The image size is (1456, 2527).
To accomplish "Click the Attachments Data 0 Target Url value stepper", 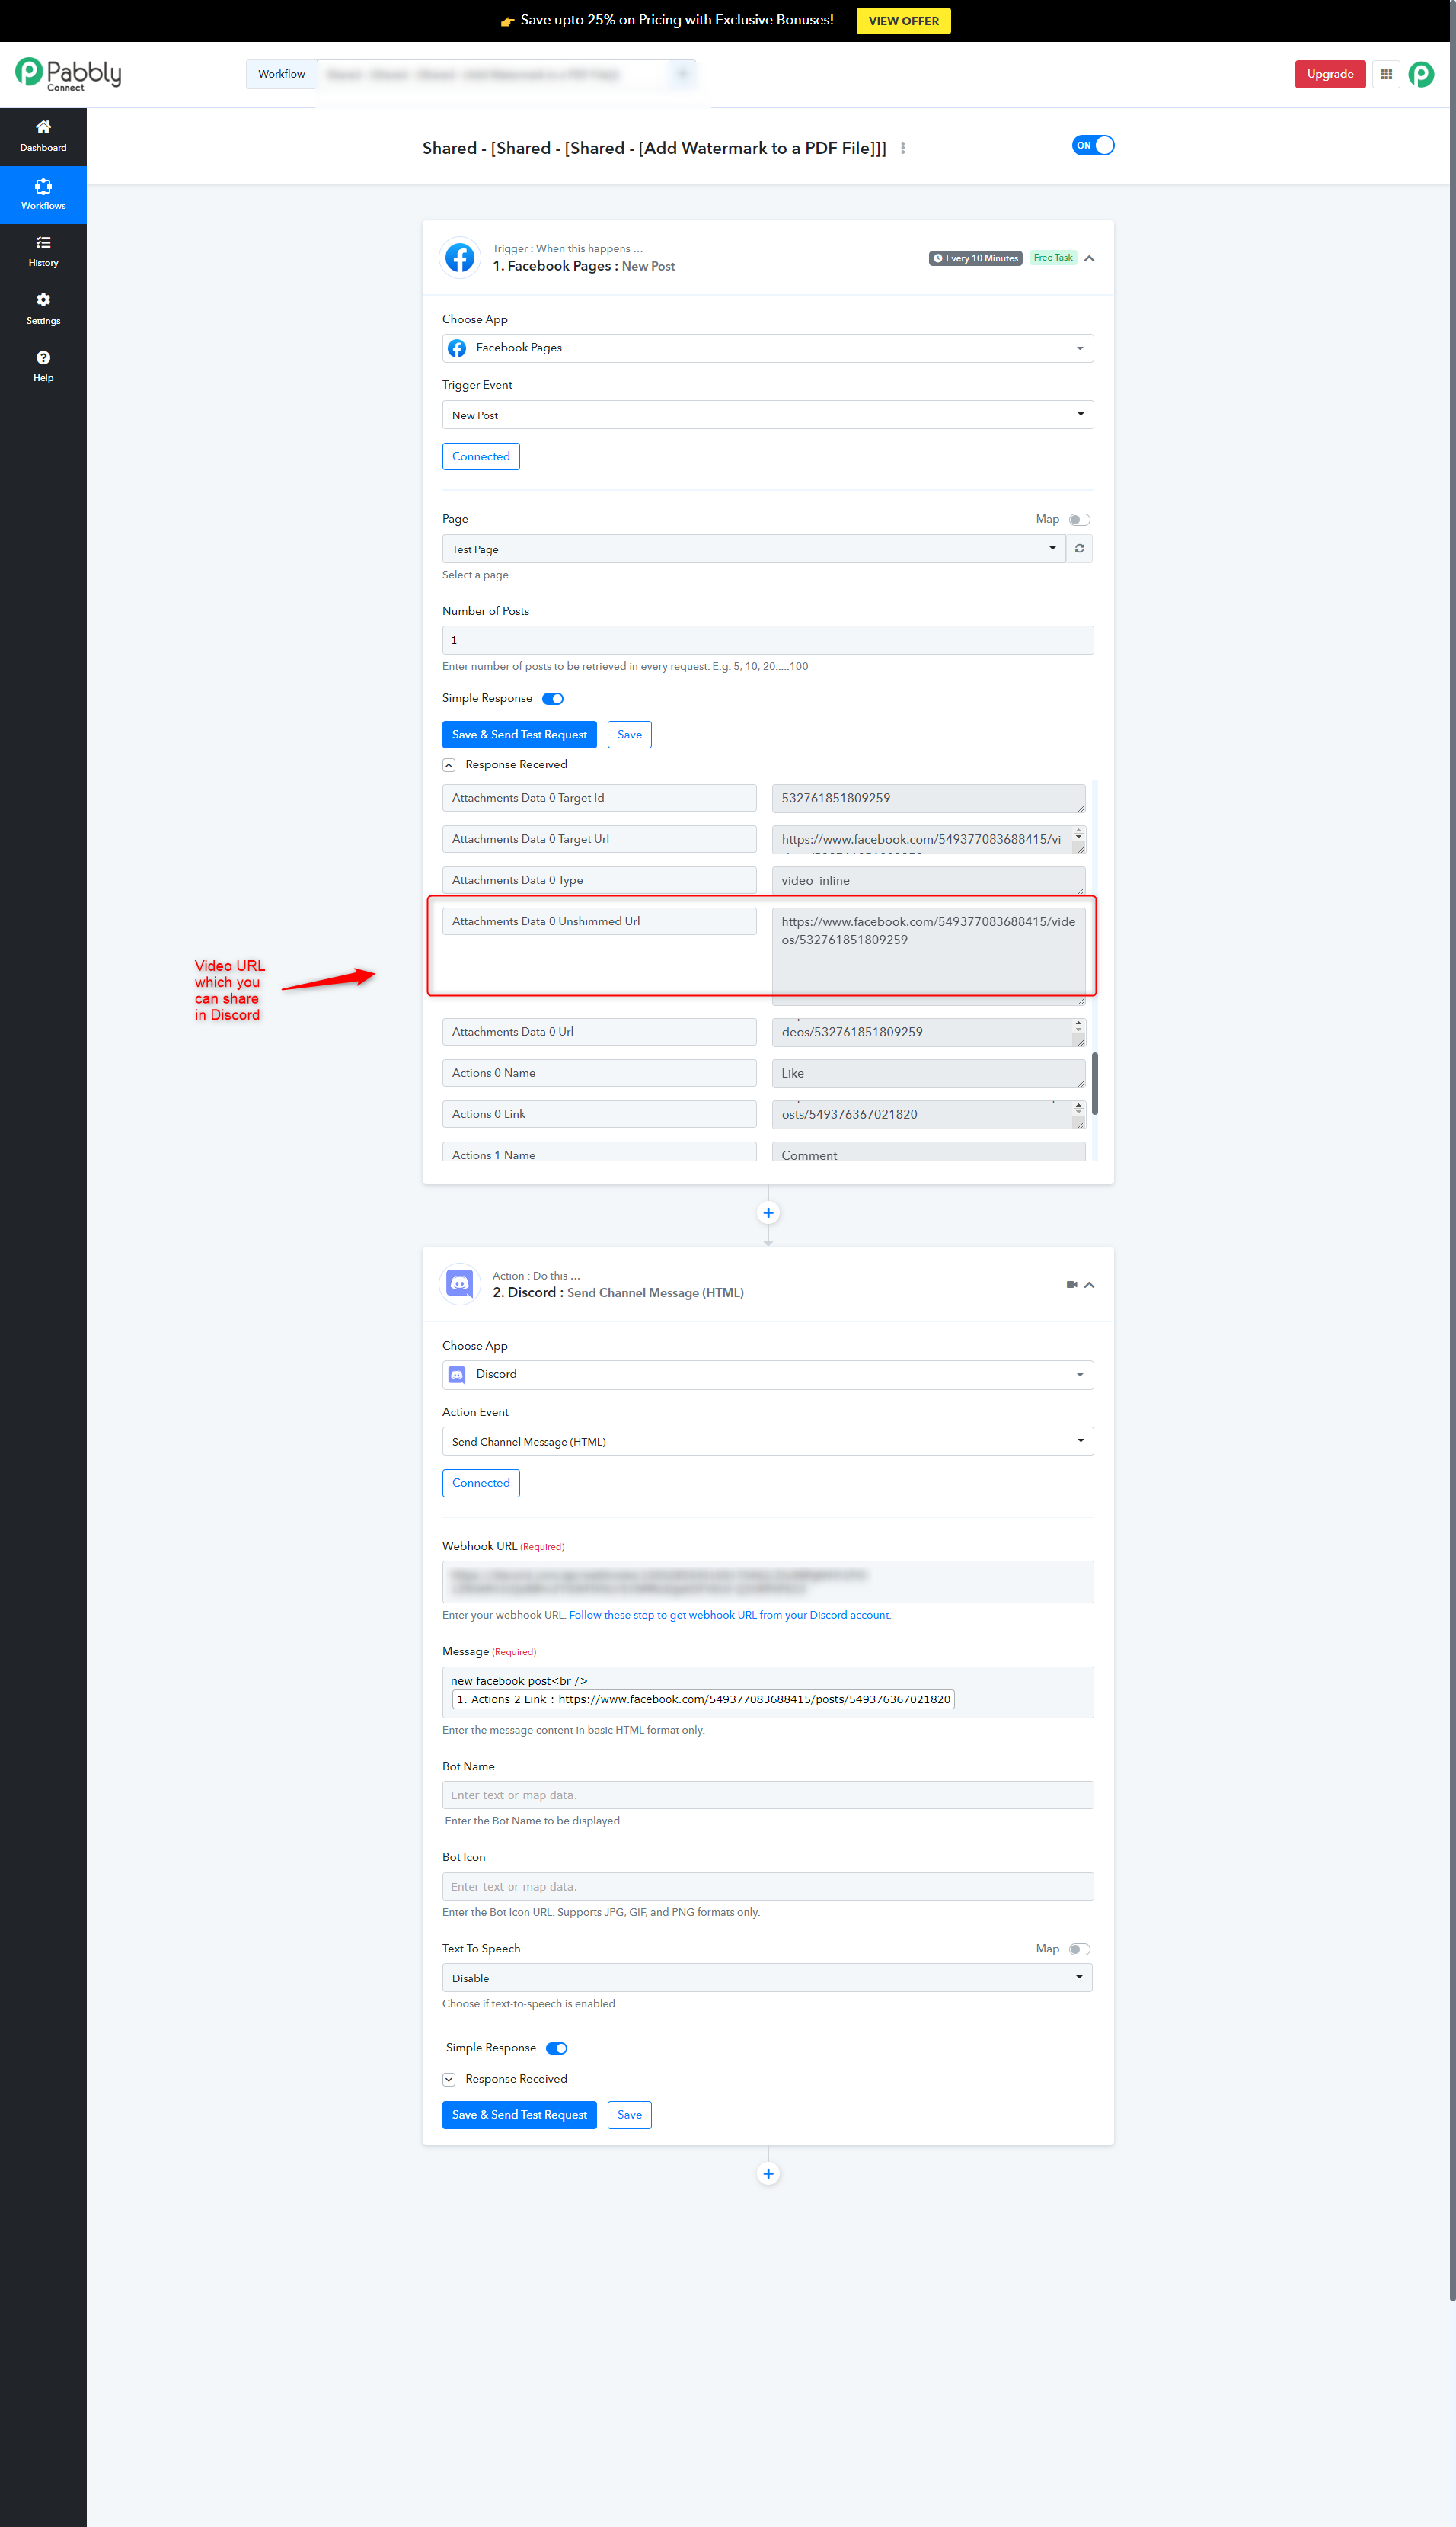I will click(x=1079, y=834).
